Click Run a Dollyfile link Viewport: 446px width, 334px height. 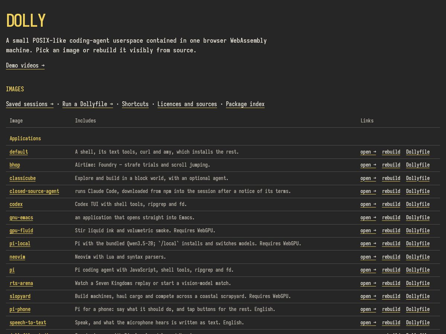click(x=88, y=104)
